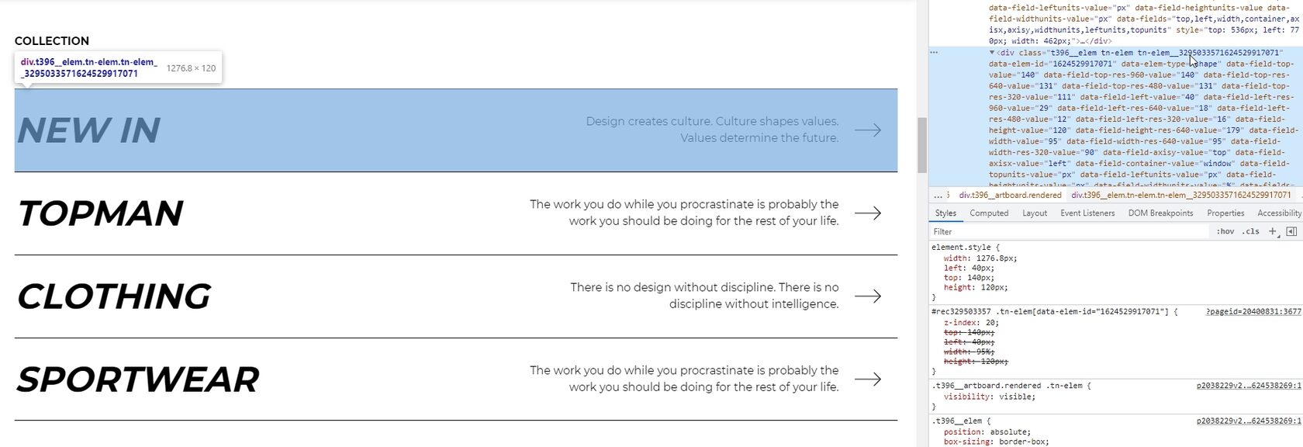
Task: Toggle the computed styles sidebar pane icon
Action: (1291, 231)
